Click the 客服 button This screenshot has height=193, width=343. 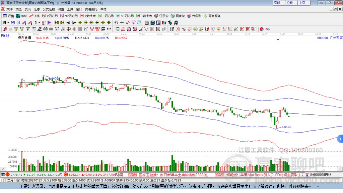pos(279,3)
